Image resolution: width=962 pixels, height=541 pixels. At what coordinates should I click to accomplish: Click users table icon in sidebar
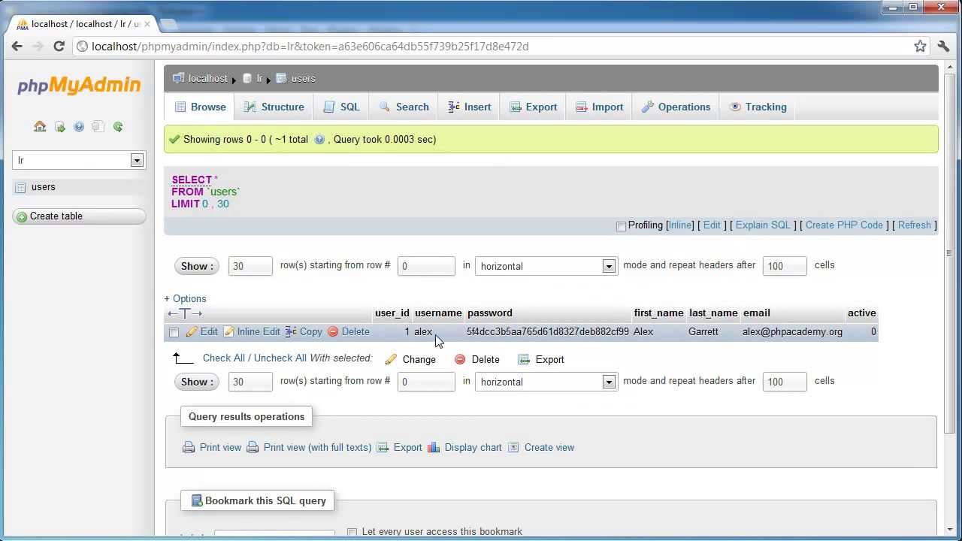click(x=20, y=187)
